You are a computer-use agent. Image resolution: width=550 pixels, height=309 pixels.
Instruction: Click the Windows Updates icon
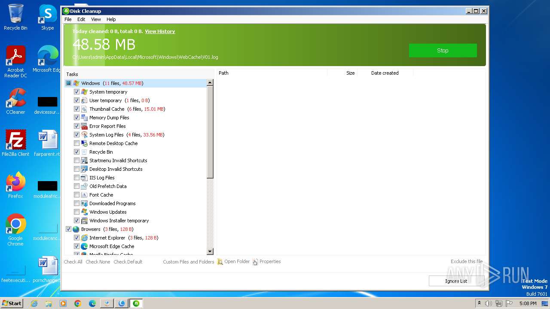(x=85, y=212)
